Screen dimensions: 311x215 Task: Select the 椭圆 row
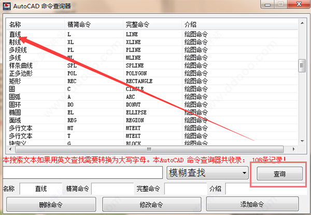tap(152, 112)
